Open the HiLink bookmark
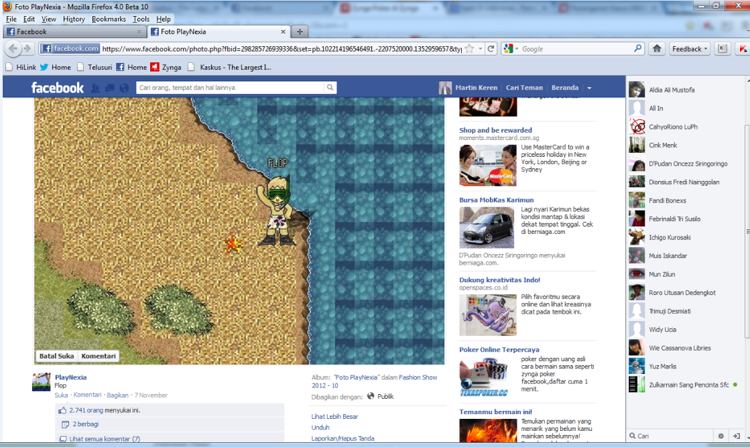The width and height of the screenshot is (750, 447). pyautogui.click(x=21, y=68)
